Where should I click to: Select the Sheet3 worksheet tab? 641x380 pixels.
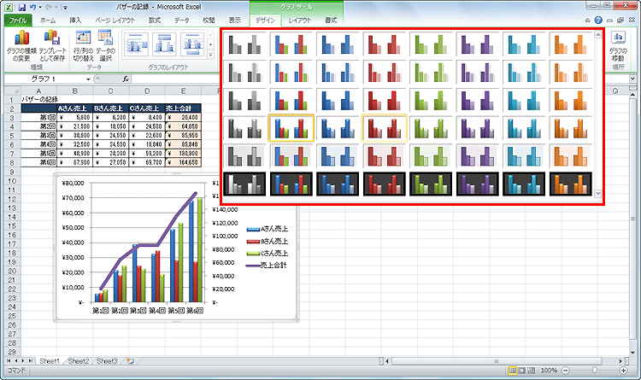(108, 361)
